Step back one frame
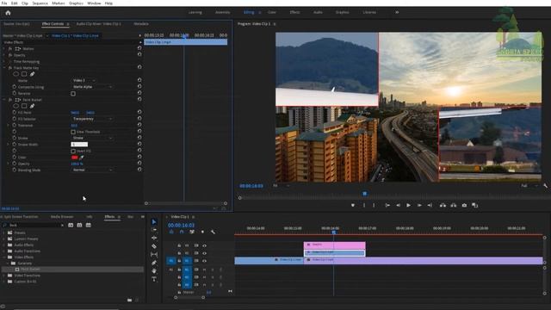This screenshot has width=551, height=310. tap(398, 205)
